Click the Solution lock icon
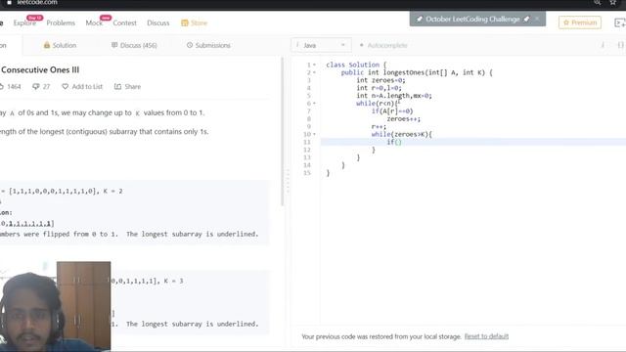The image size is (626, 352). coord(47,45)
